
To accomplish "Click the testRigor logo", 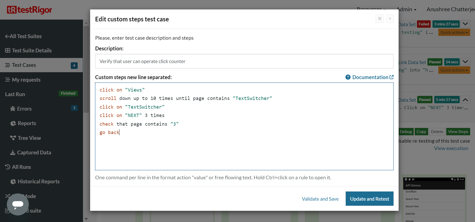I will coord(29,10).
